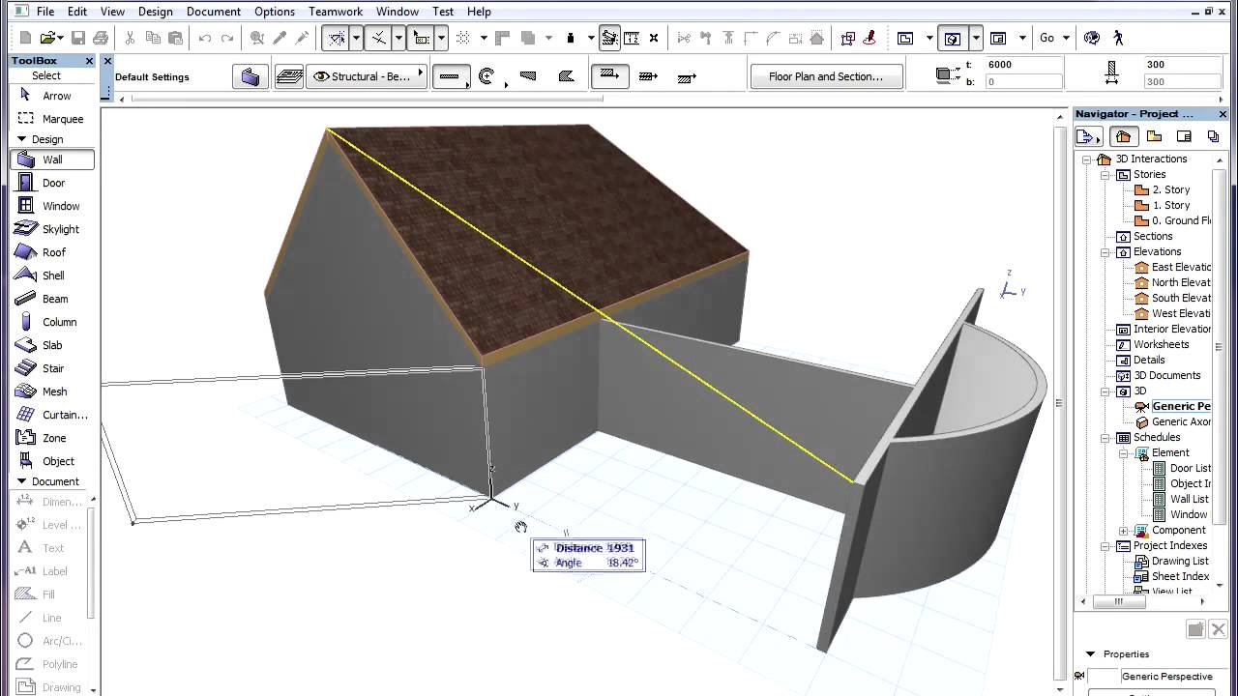1238x696 pixels.
Task: Open the Wall default settings dialog icon
Action: (x=251, y=76)
